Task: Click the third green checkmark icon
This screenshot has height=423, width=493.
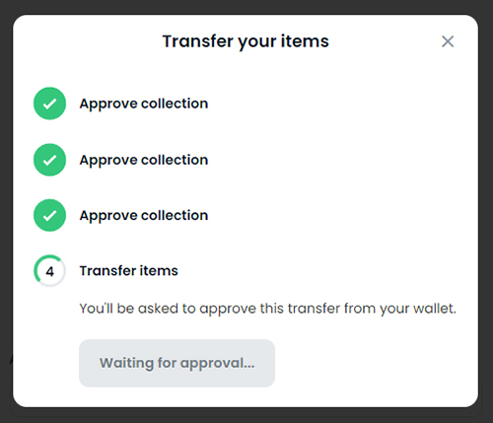Action: (49, 215)
